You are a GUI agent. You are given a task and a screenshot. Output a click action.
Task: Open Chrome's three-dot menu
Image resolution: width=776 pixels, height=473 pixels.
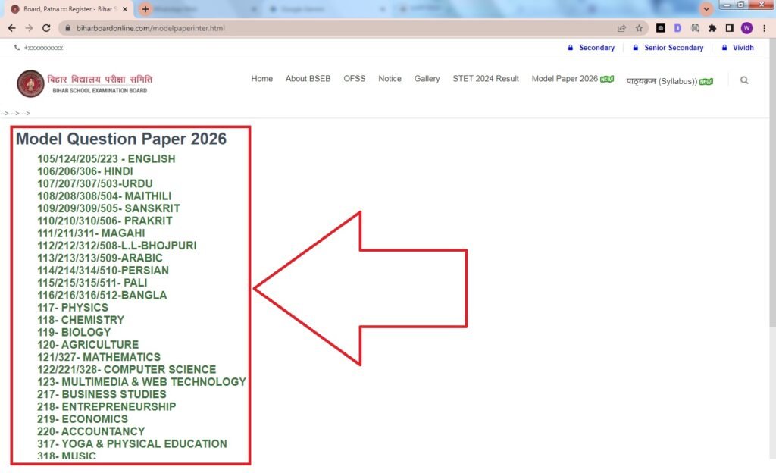coord(765,27)
